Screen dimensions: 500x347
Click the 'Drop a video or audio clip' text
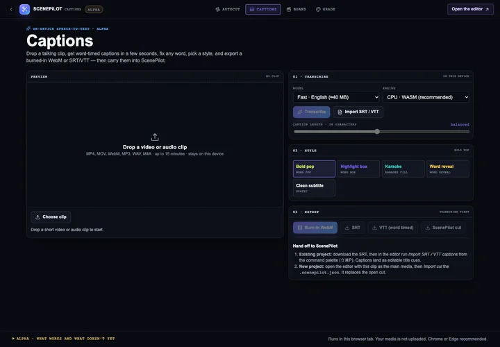tap(155, 147)
